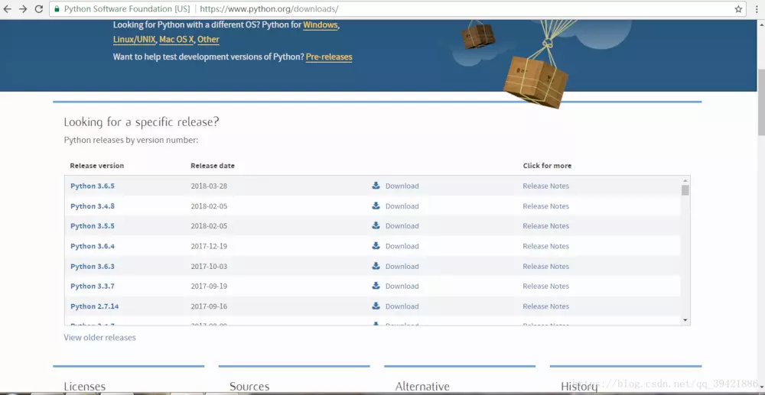Open the Python 3.6.4 release page

[x=93, y=246]
